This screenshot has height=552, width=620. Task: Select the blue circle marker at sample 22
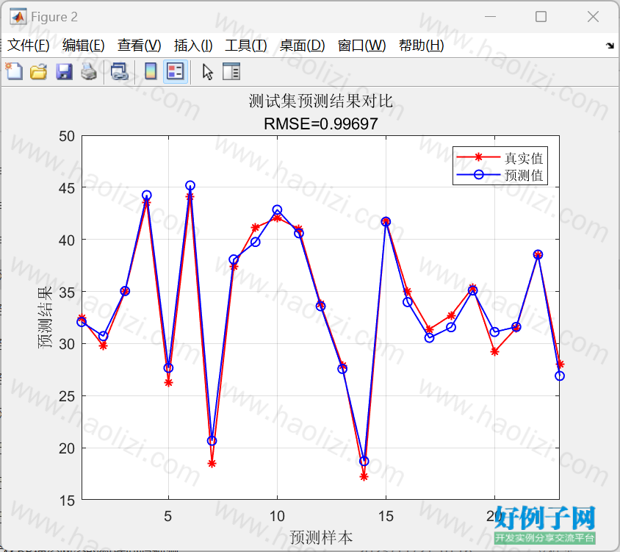[538, 254]
